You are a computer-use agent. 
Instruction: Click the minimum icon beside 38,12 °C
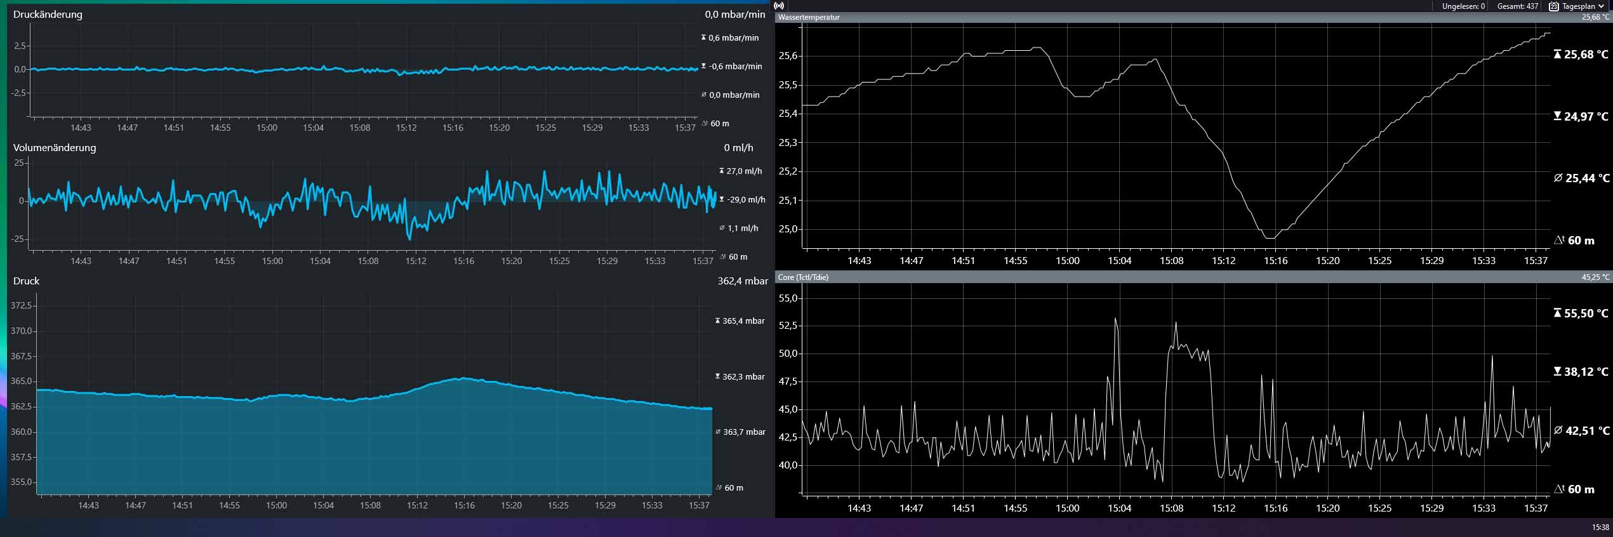coord(1557,371)
